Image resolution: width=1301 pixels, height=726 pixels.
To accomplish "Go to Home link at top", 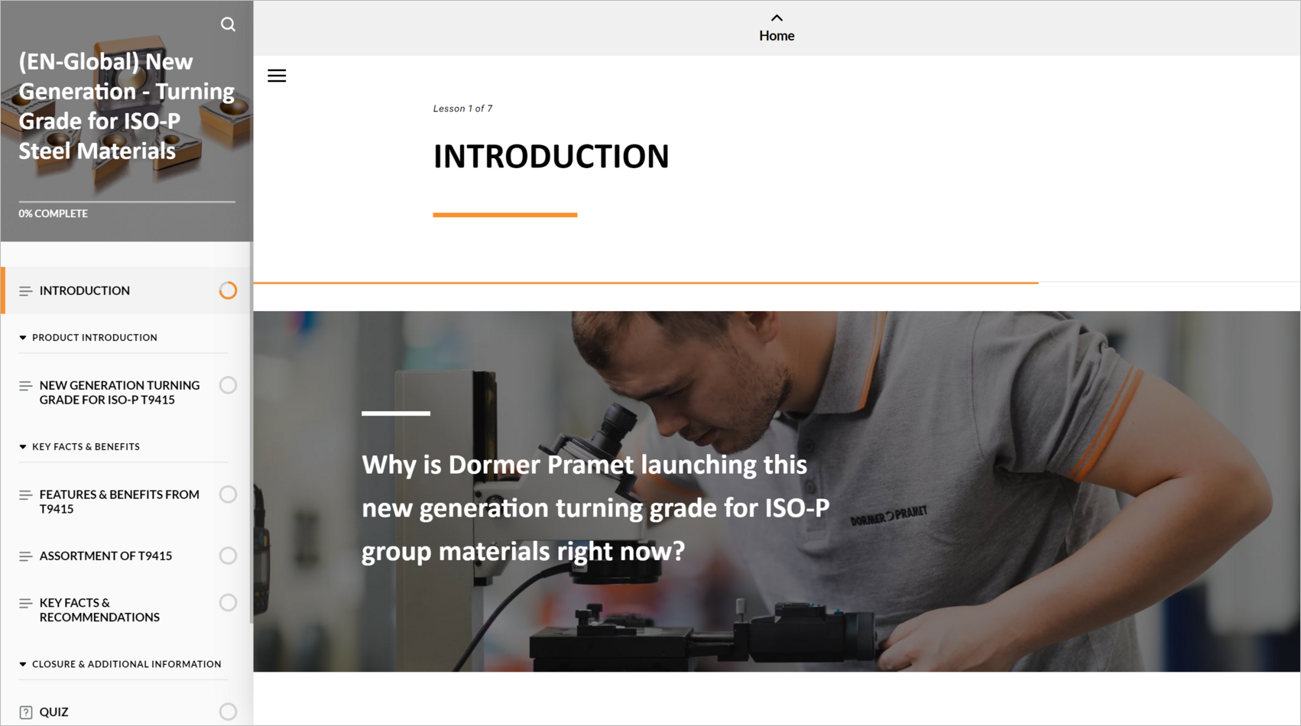I will pyautogui.click(x=776, y=36).
